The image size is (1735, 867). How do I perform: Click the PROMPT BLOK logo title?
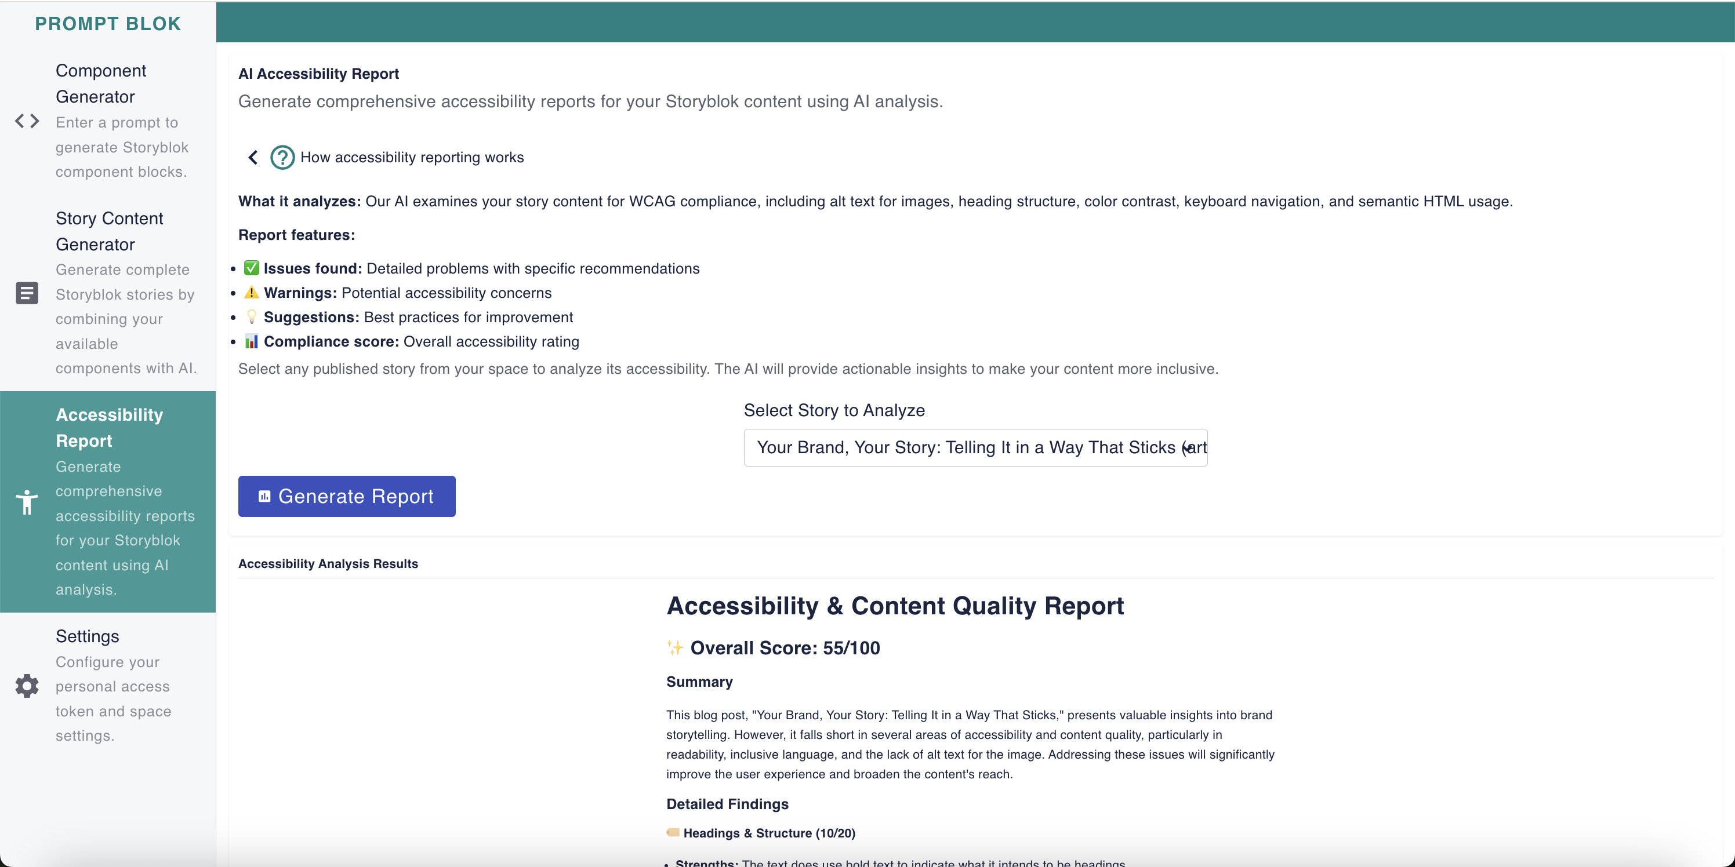[x=108, y=24]
